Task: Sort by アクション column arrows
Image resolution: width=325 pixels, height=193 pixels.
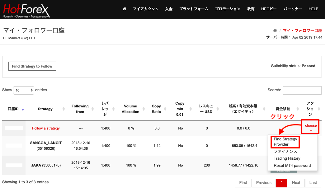Action: [x=319, y=109]
